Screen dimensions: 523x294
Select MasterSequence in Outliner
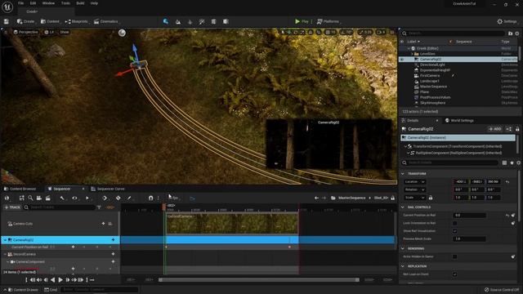tap(433, 87)
